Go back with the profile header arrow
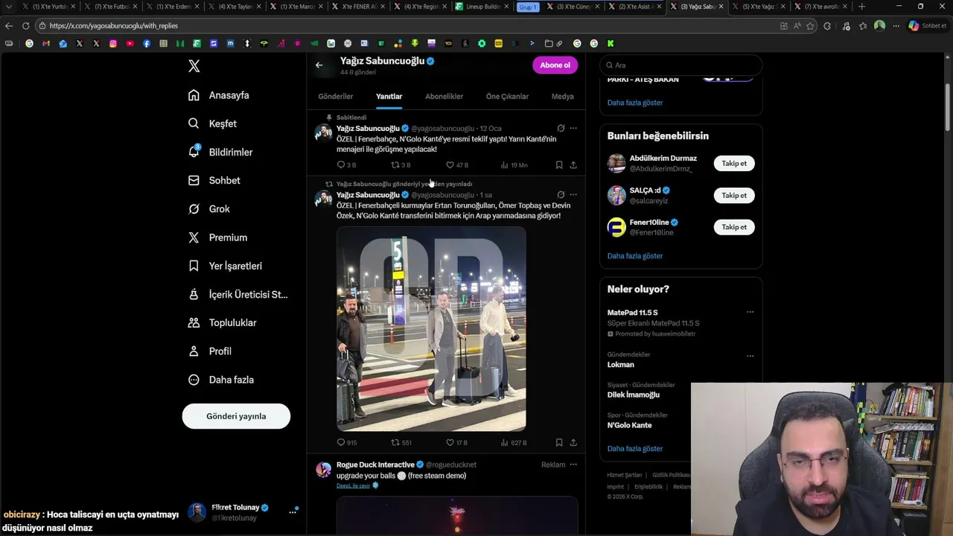This screenshot has width=953, height=536. [319, 66]
